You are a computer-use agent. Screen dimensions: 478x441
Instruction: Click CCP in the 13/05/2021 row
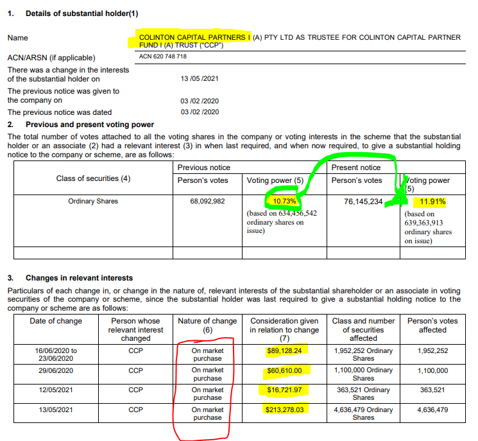tap(135, 410)
